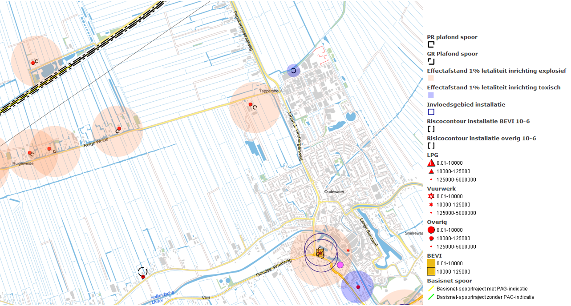The image size is (571, 306).
Task: Click the magenta dot marker near Goudse straatweg
Action: (340, 265)
